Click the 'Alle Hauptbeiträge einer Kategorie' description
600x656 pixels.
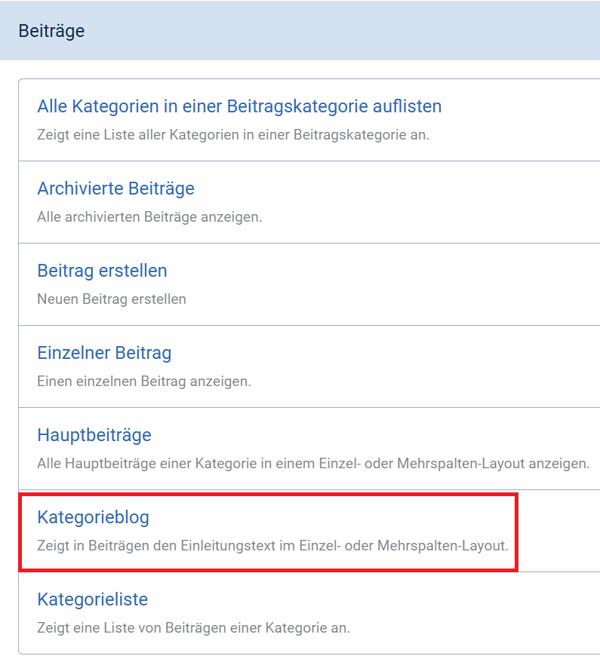313,464
